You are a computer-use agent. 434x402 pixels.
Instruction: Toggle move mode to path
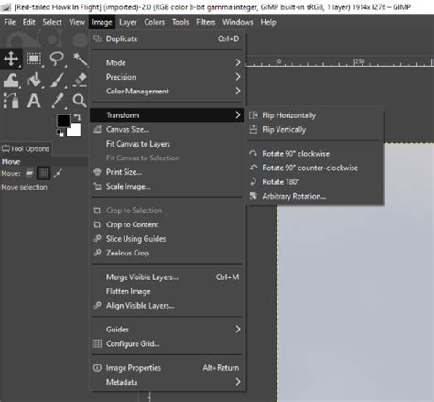point(58,173)
